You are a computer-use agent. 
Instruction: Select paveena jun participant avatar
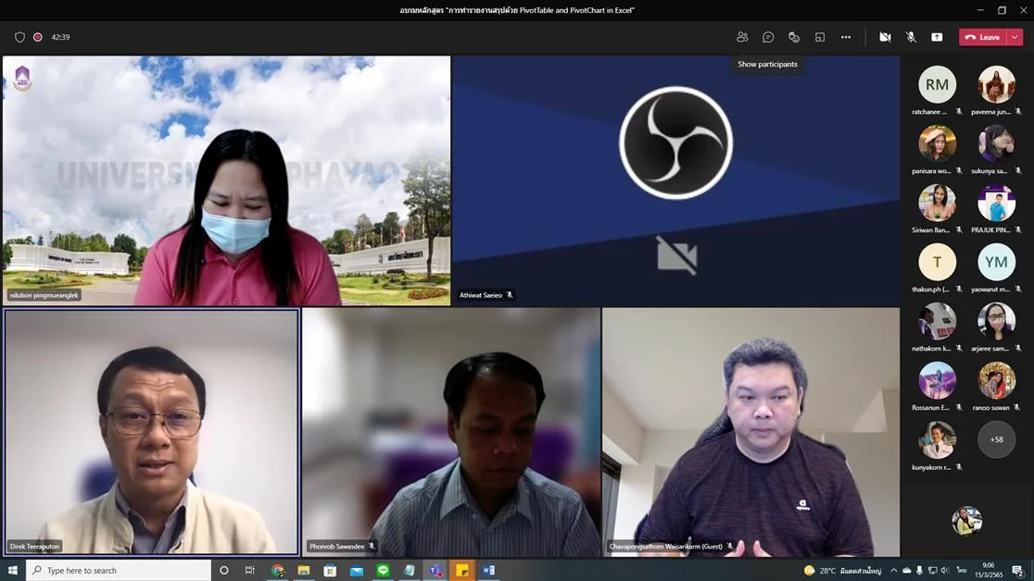[996, 84]
